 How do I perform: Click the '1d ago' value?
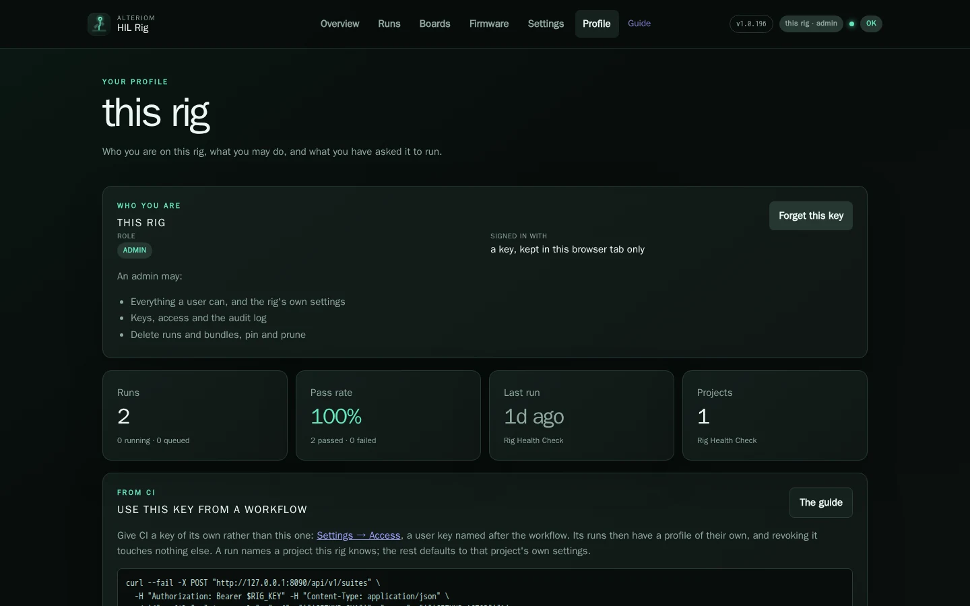click(x=534, y=417)
